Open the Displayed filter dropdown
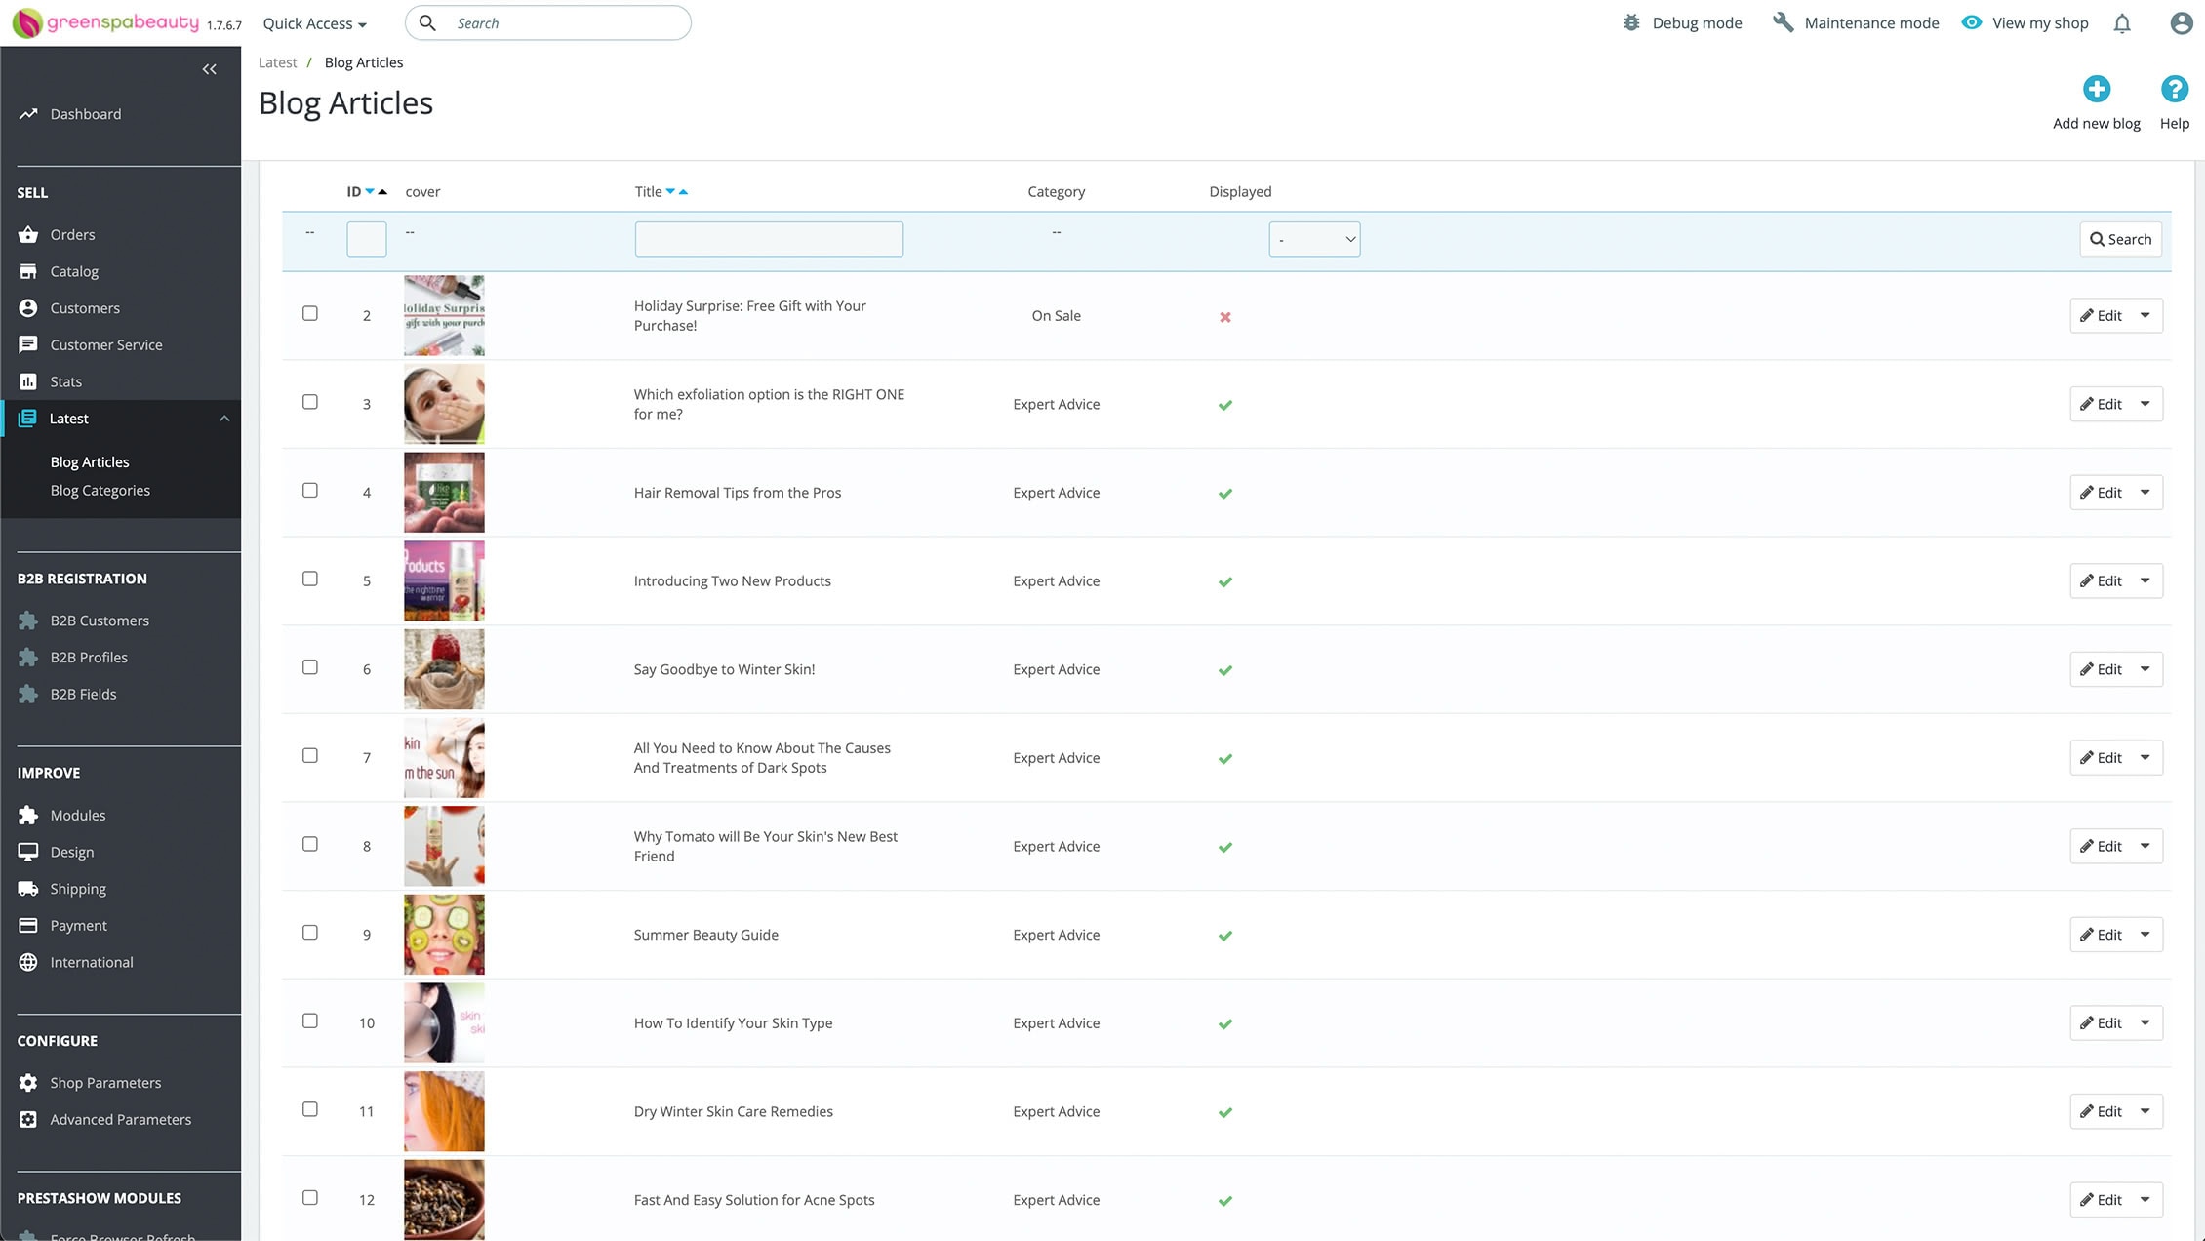 coord(1314,239)
